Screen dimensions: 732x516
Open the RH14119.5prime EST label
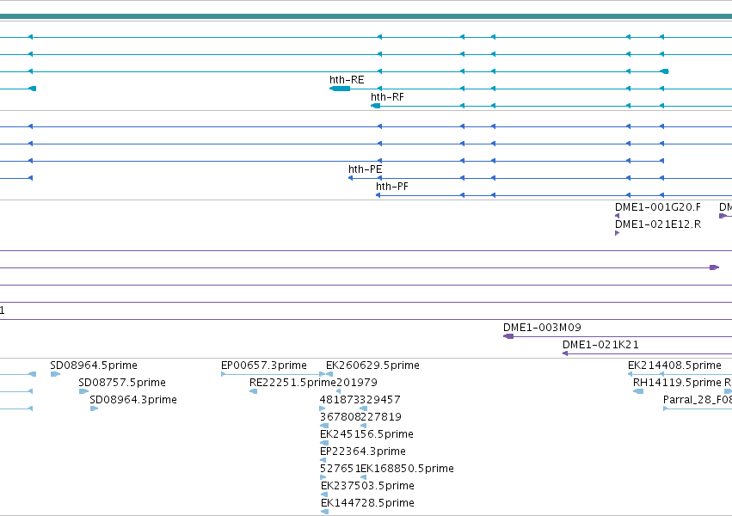point(678,383)
